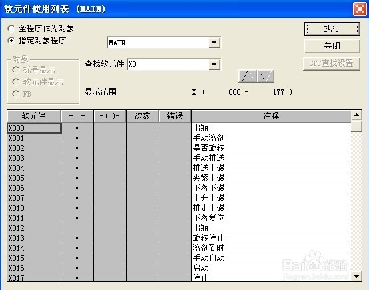Click the asterisk contact mark in row X013

(77, 239)
